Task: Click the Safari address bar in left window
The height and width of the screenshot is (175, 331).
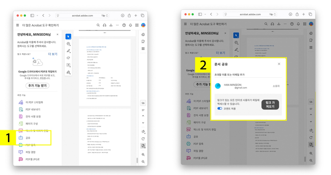Action: [x=83, y=15]
